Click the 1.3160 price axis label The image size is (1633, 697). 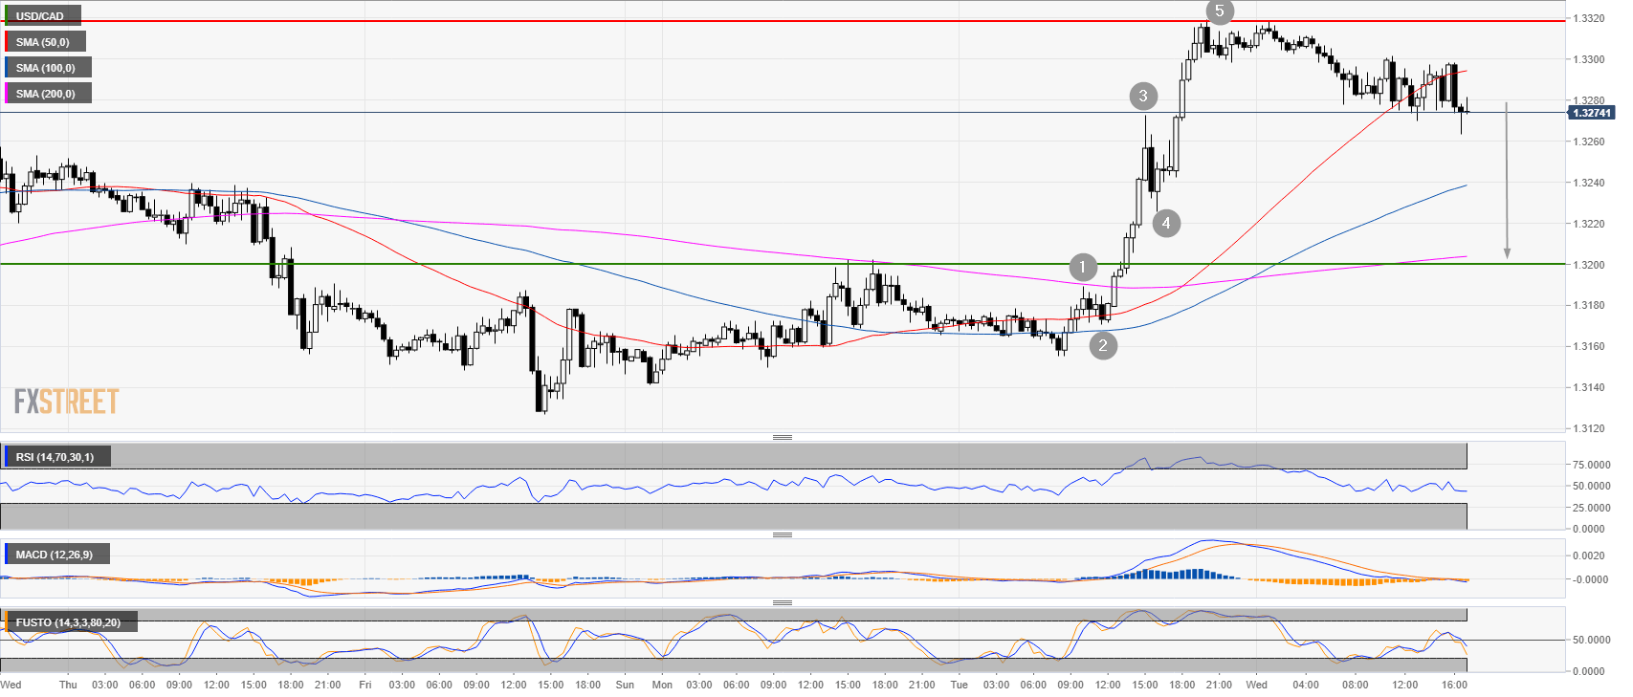pyautogui.click(x=1591, y=346)
